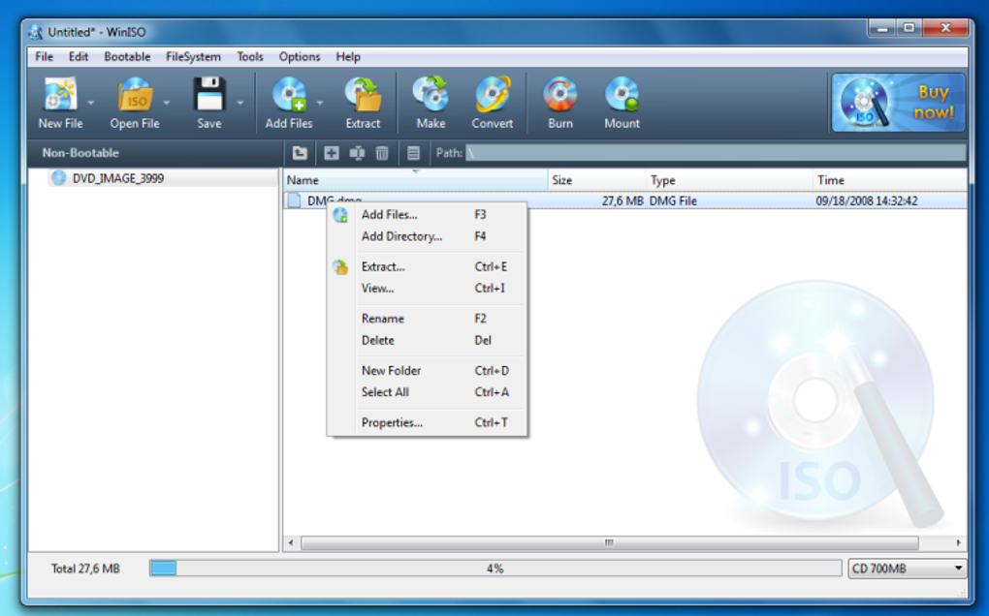This screenshot has width=989, height=616.
Task: Click the Buy now! banner
Action: pos(898,103)
